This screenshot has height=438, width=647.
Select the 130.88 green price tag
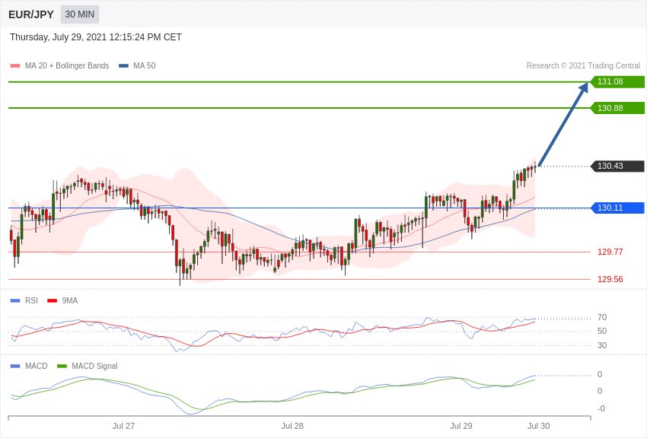617,108
